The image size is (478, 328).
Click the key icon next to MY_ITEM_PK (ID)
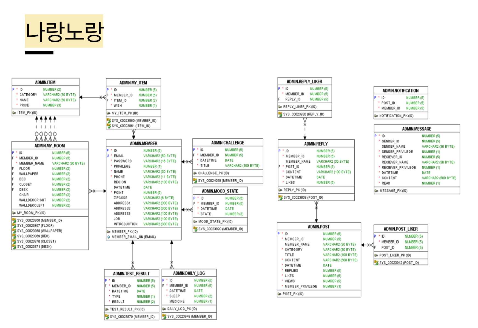click(109, 113)
